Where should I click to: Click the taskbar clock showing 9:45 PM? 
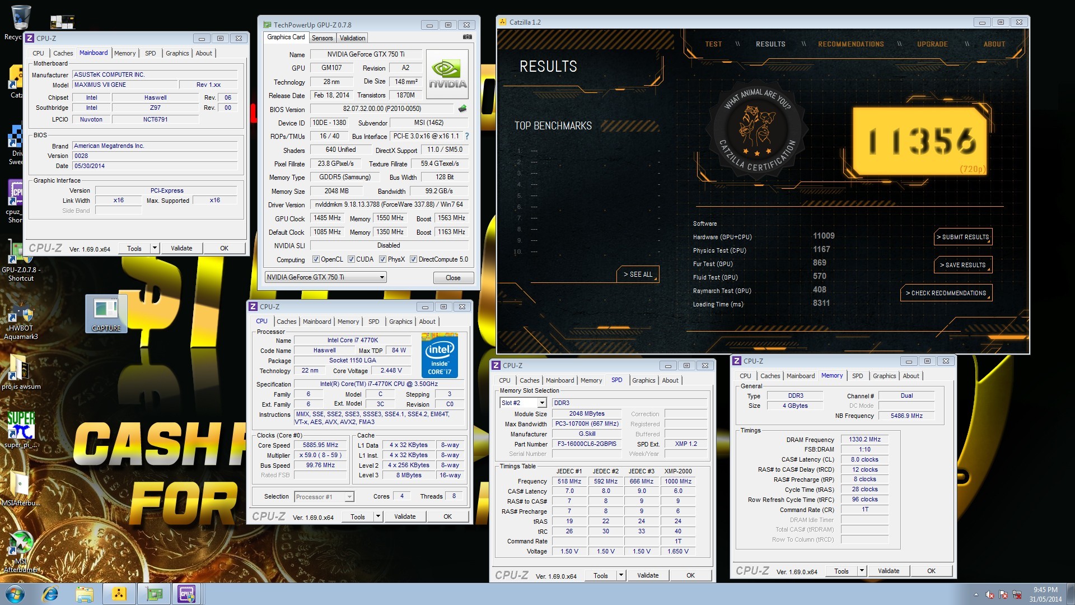click(x=1045, y=594)
